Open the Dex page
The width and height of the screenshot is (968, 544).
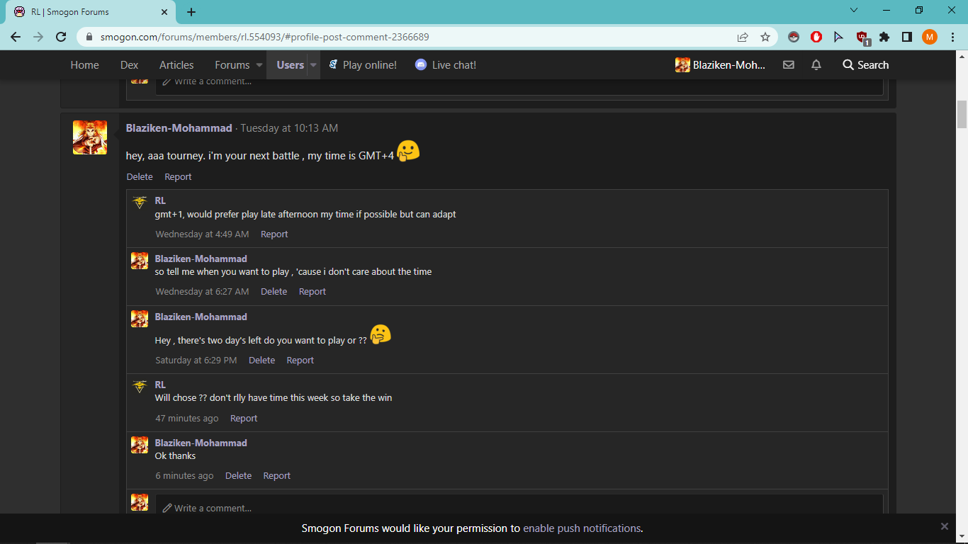(129, 65)
